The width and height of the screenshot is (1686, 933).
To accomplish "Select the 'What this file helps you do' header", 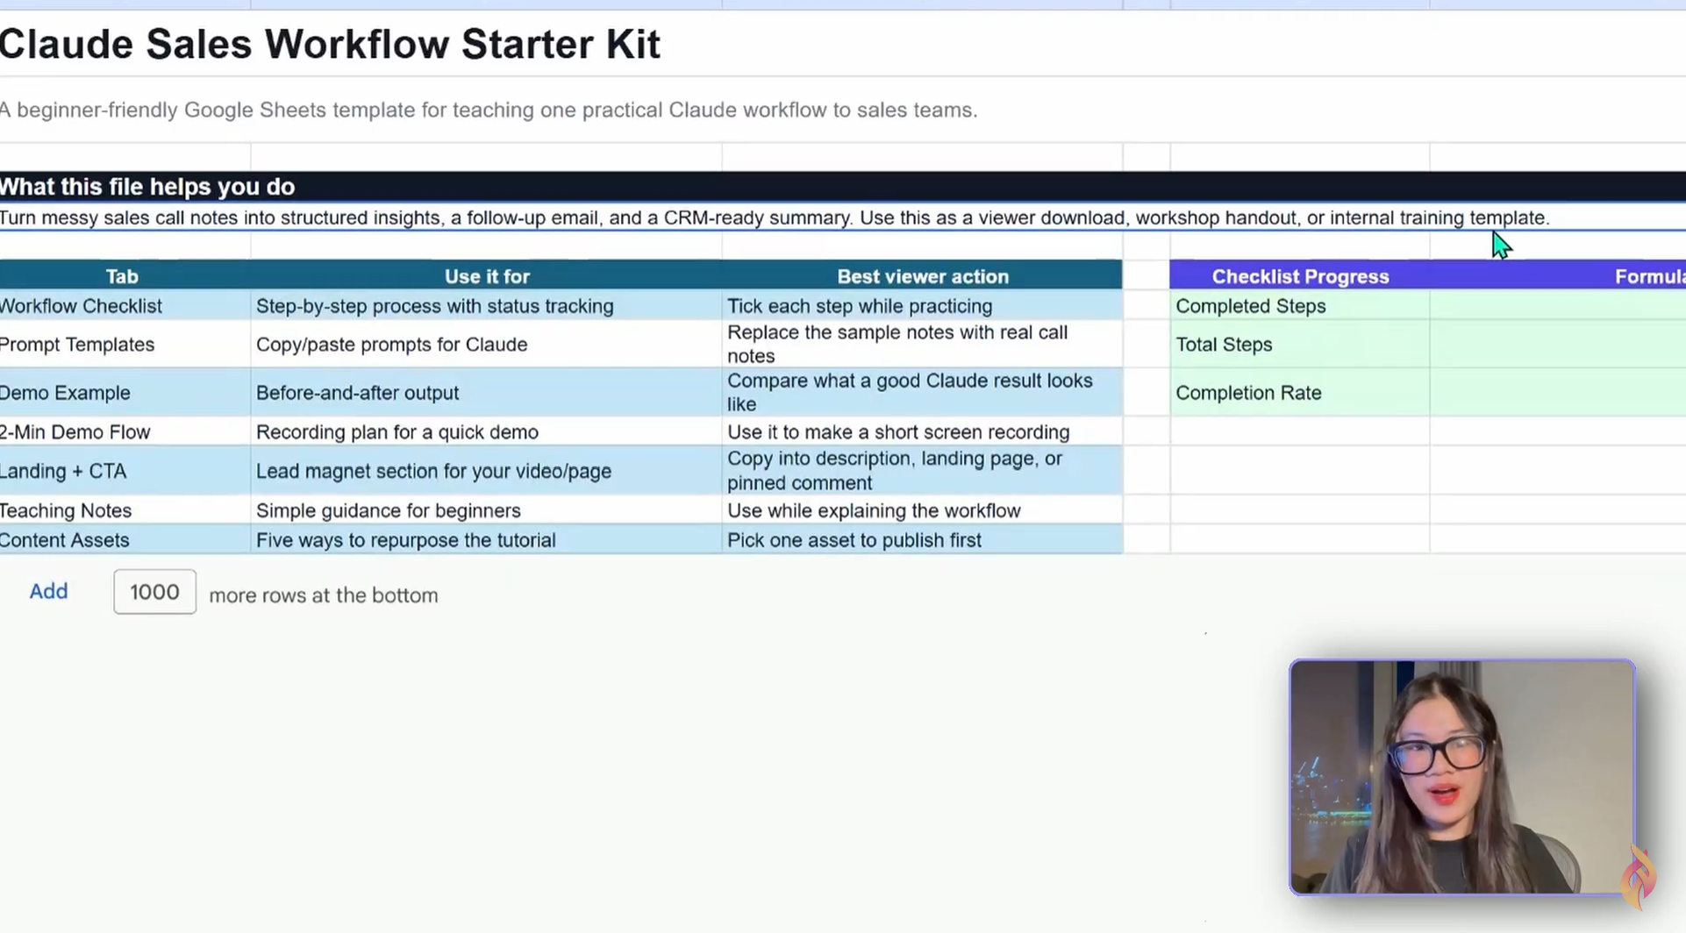I will pyautogui.click(x=843, y=187).
